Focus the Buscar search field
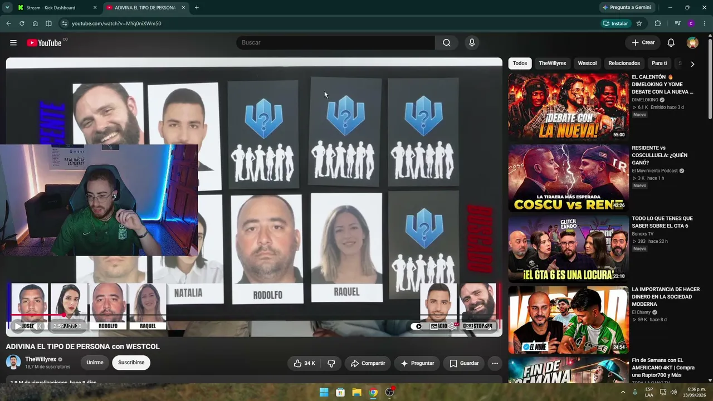 (335, 43)
